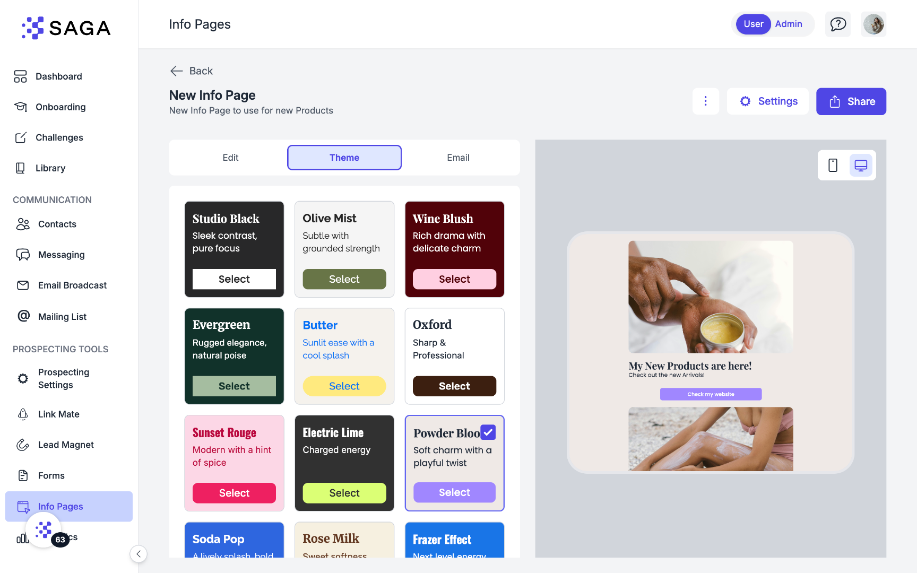
Task: Go Back using the back link
Action: pyautogui.click(x=191, y=71)
